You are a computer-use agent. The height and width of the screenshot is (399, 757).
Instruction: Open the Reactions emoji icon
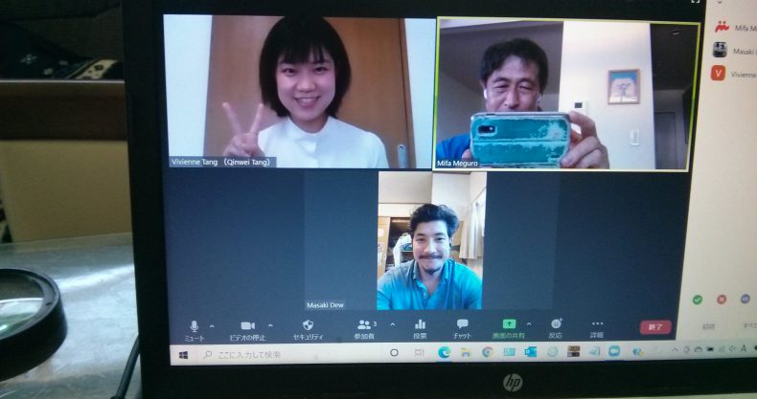(556, 324)
